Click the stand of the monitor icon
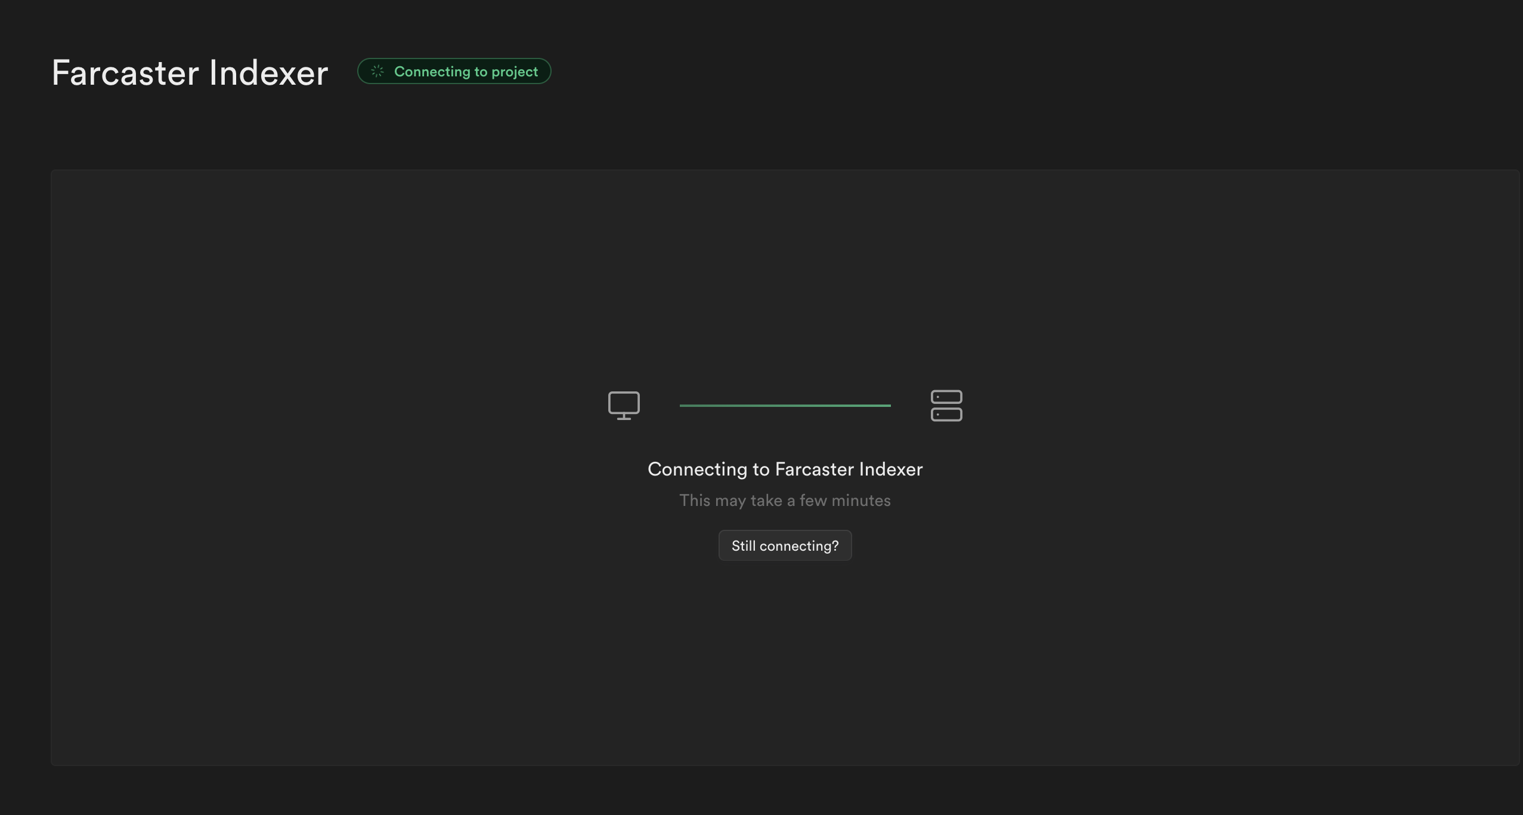The height and width of the screenshot is (815, 1523). point(624,417)
